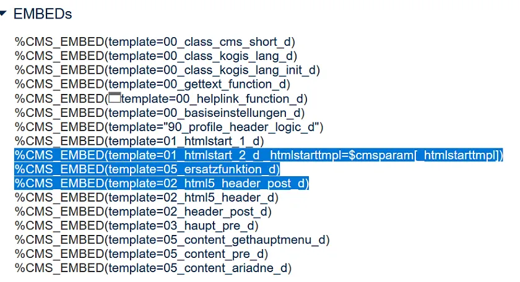The width and height of the screenshot is (520, 282).
Task: Collapse the EMBEDs section triangle
Action: tap(4, 12)
